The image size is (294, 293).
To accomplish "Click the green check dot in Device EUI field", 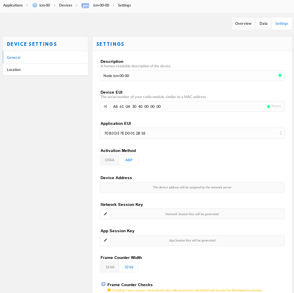I will click(x=268, y=107).
